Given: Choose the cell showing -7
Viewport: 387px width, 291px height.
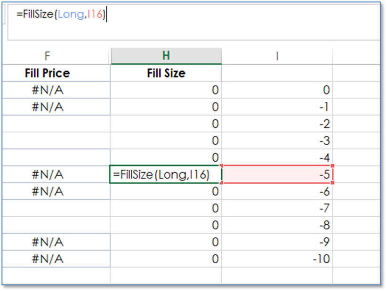Looking at the screenshot, I should (x=277, y=208).
